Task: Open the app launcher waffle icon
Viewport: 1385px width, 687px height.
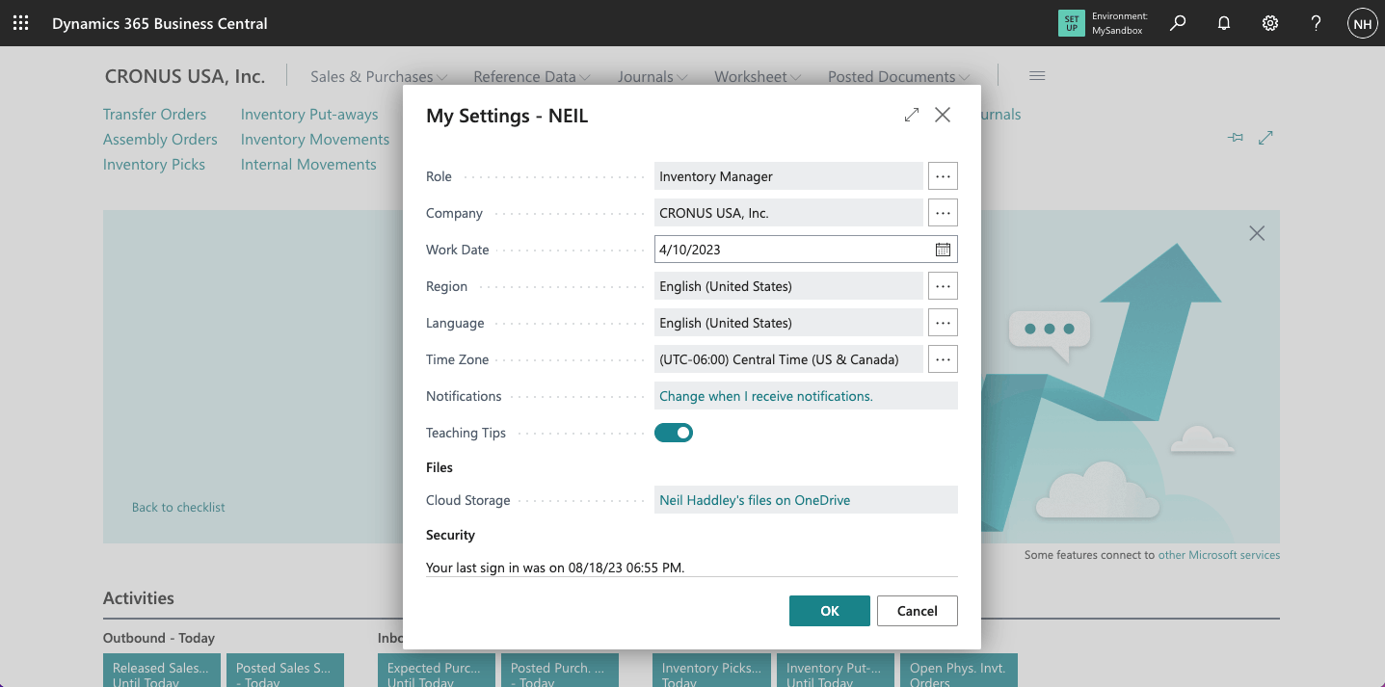Action: (x=20, y=23)
